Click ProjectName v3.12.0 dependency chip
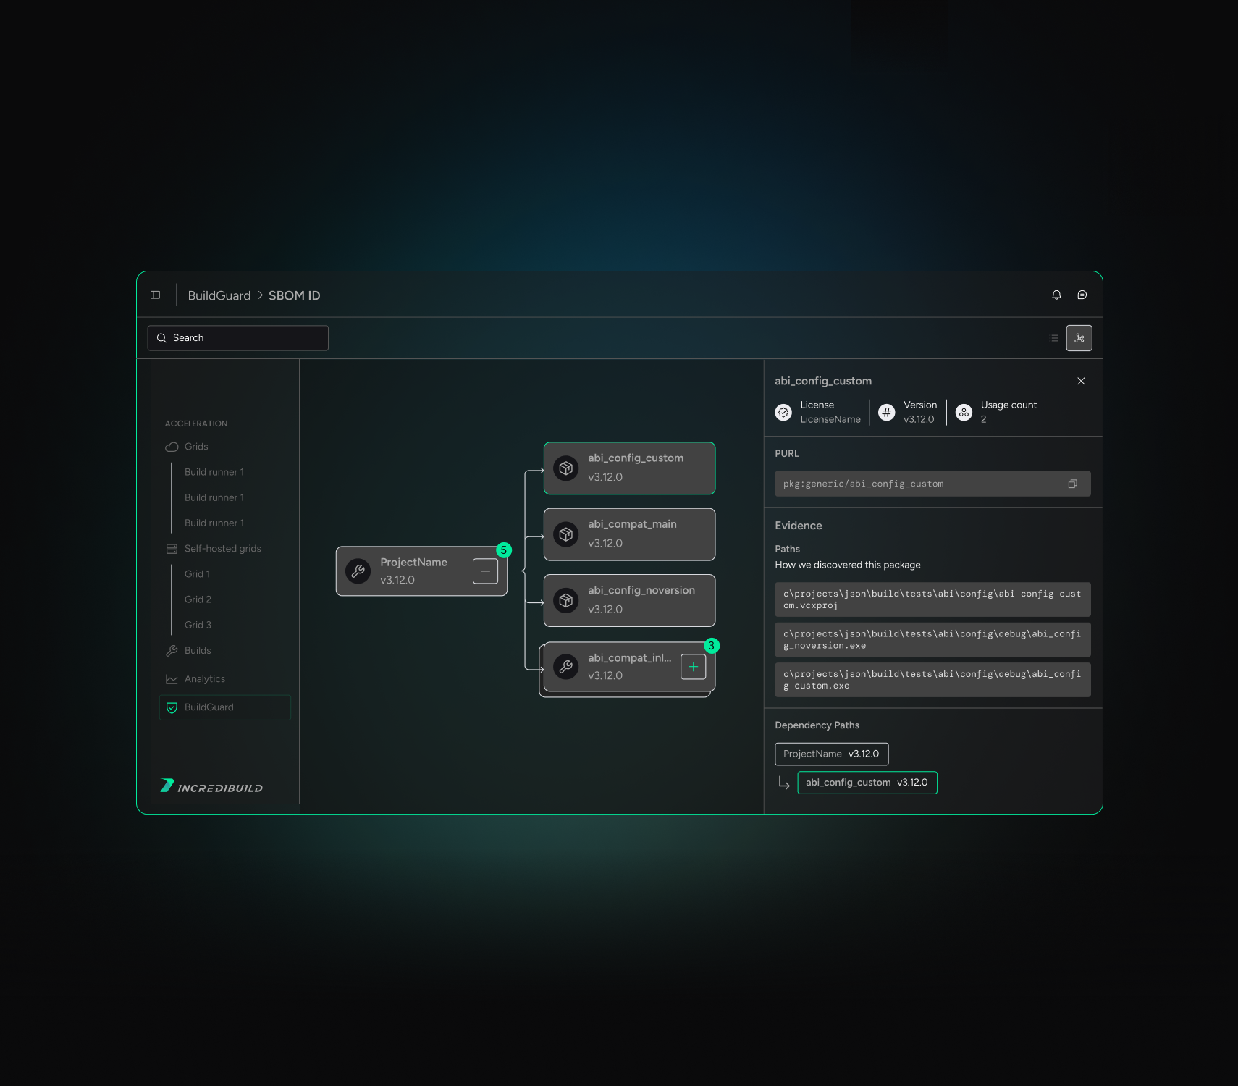Screen dimensions: 1238x1086 point(832,754)
